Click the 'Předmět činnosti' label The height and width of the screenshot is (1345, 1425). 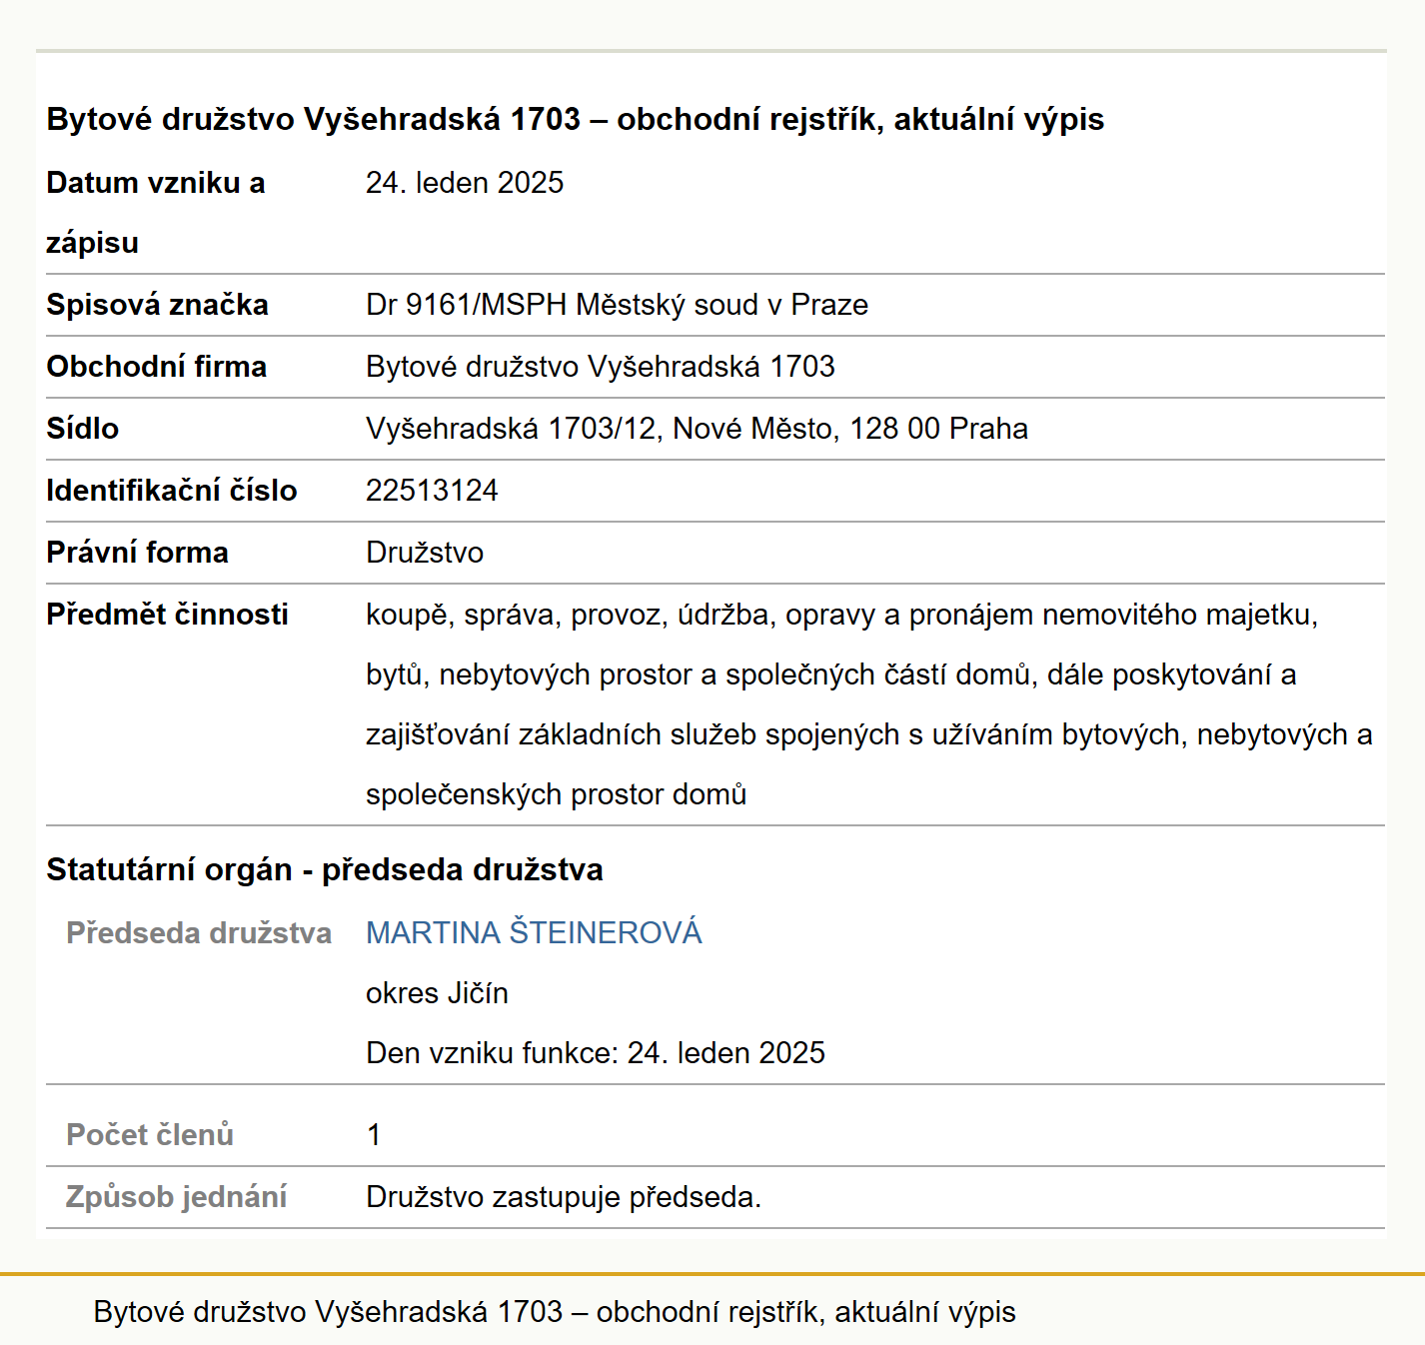pos(167,615)
